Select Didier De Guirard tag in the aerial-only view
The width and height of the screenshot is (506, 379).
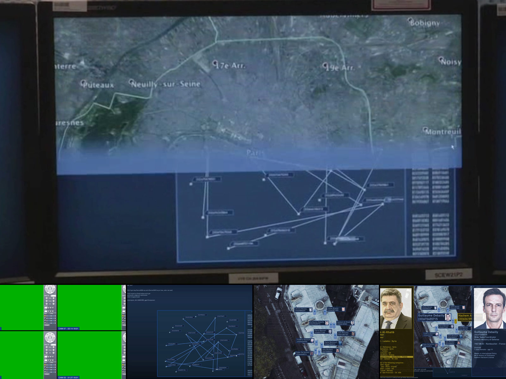tap(304, 353)
